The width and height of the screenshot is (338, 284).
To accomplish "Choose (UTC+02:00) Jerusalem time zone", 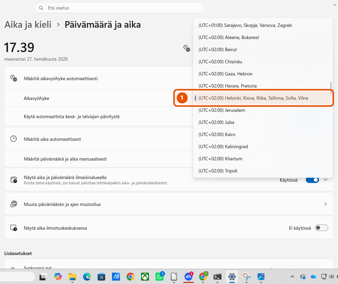I will tap(263, 110).
